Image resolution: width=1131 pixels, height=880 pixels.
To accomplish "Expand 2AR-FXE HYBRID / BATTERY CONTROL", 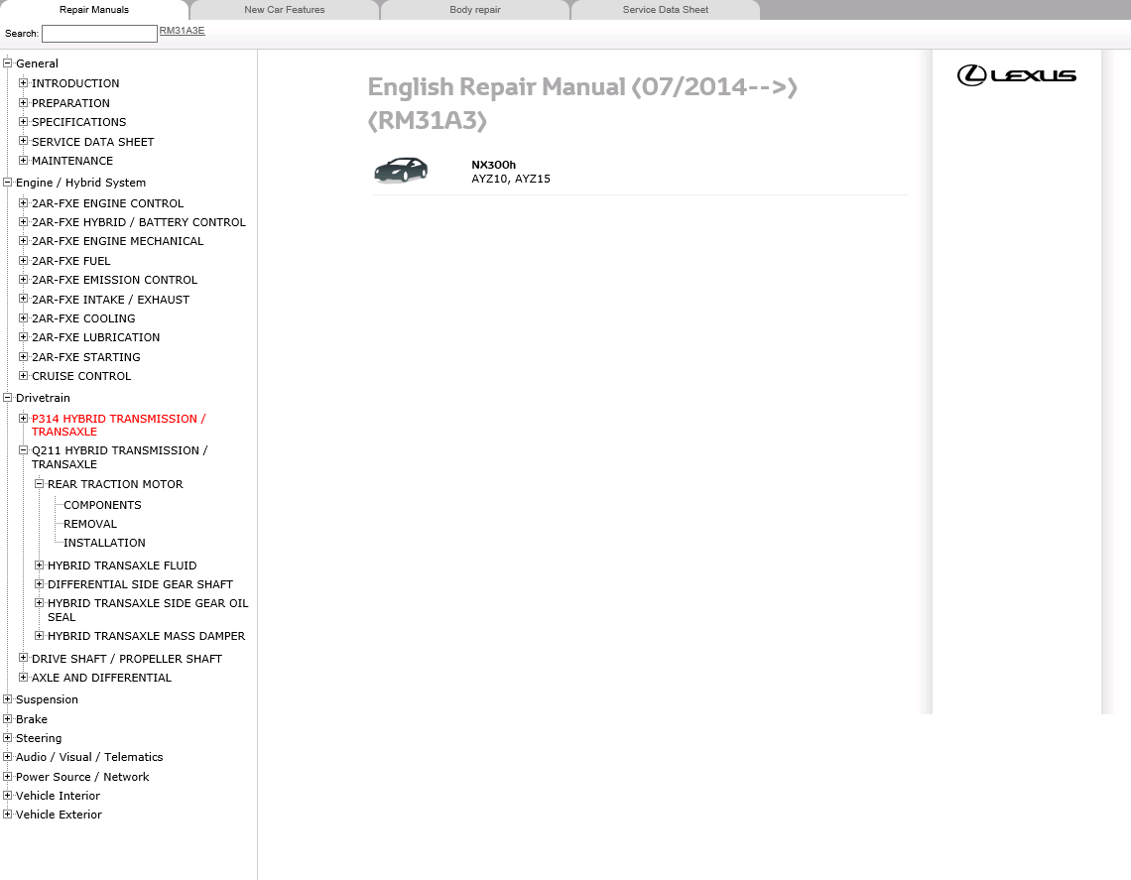I will click(24, 221).
